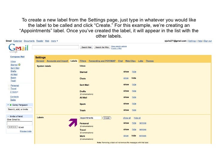Click Compose Mail
The height and width of the screenshot is (163, 218).
(17, 57)
